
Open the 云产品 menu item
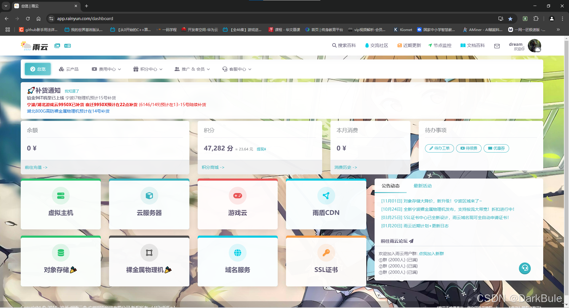coord(69,69)
